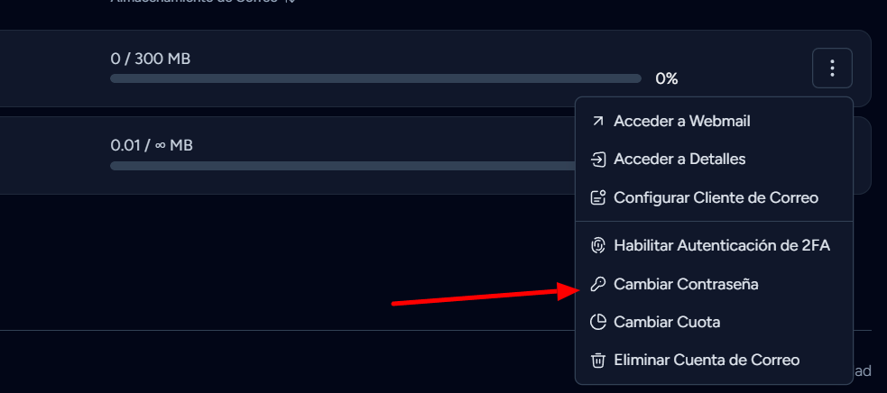
Task: Click the 0.01 / ∞ MB storage text
Action: point(152,145)
